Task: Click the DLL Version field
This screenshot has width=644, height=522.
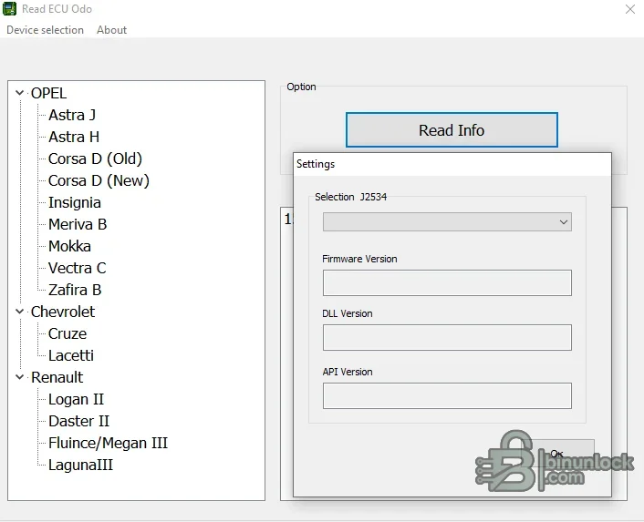Action: [447, 337]
